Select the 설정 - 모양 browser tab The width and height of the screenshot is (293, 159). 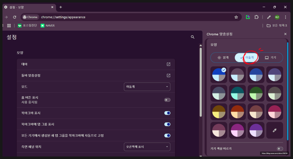click(29, 7)
